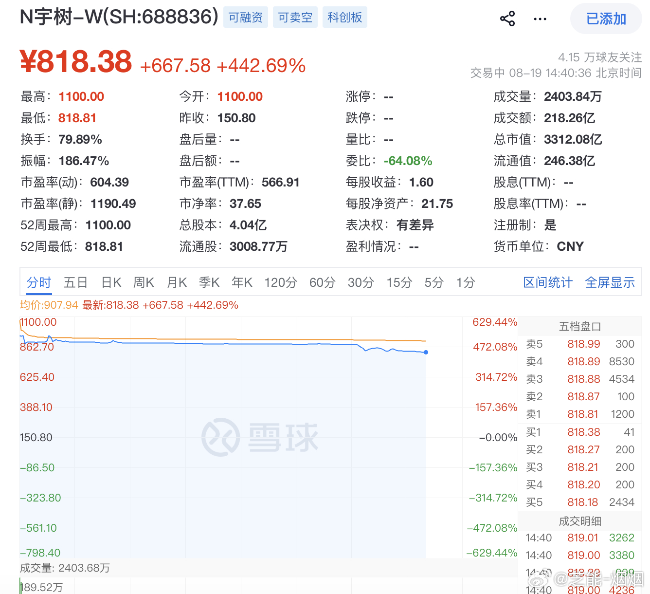Click the 市净率 value 37.65
This screenshot has width=650, height=594.
(246, 204)
